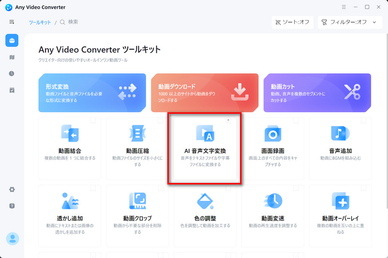The image size is (388, 258).
Task: Click the 音声追加 title text
Action: [x=340, y=151]
